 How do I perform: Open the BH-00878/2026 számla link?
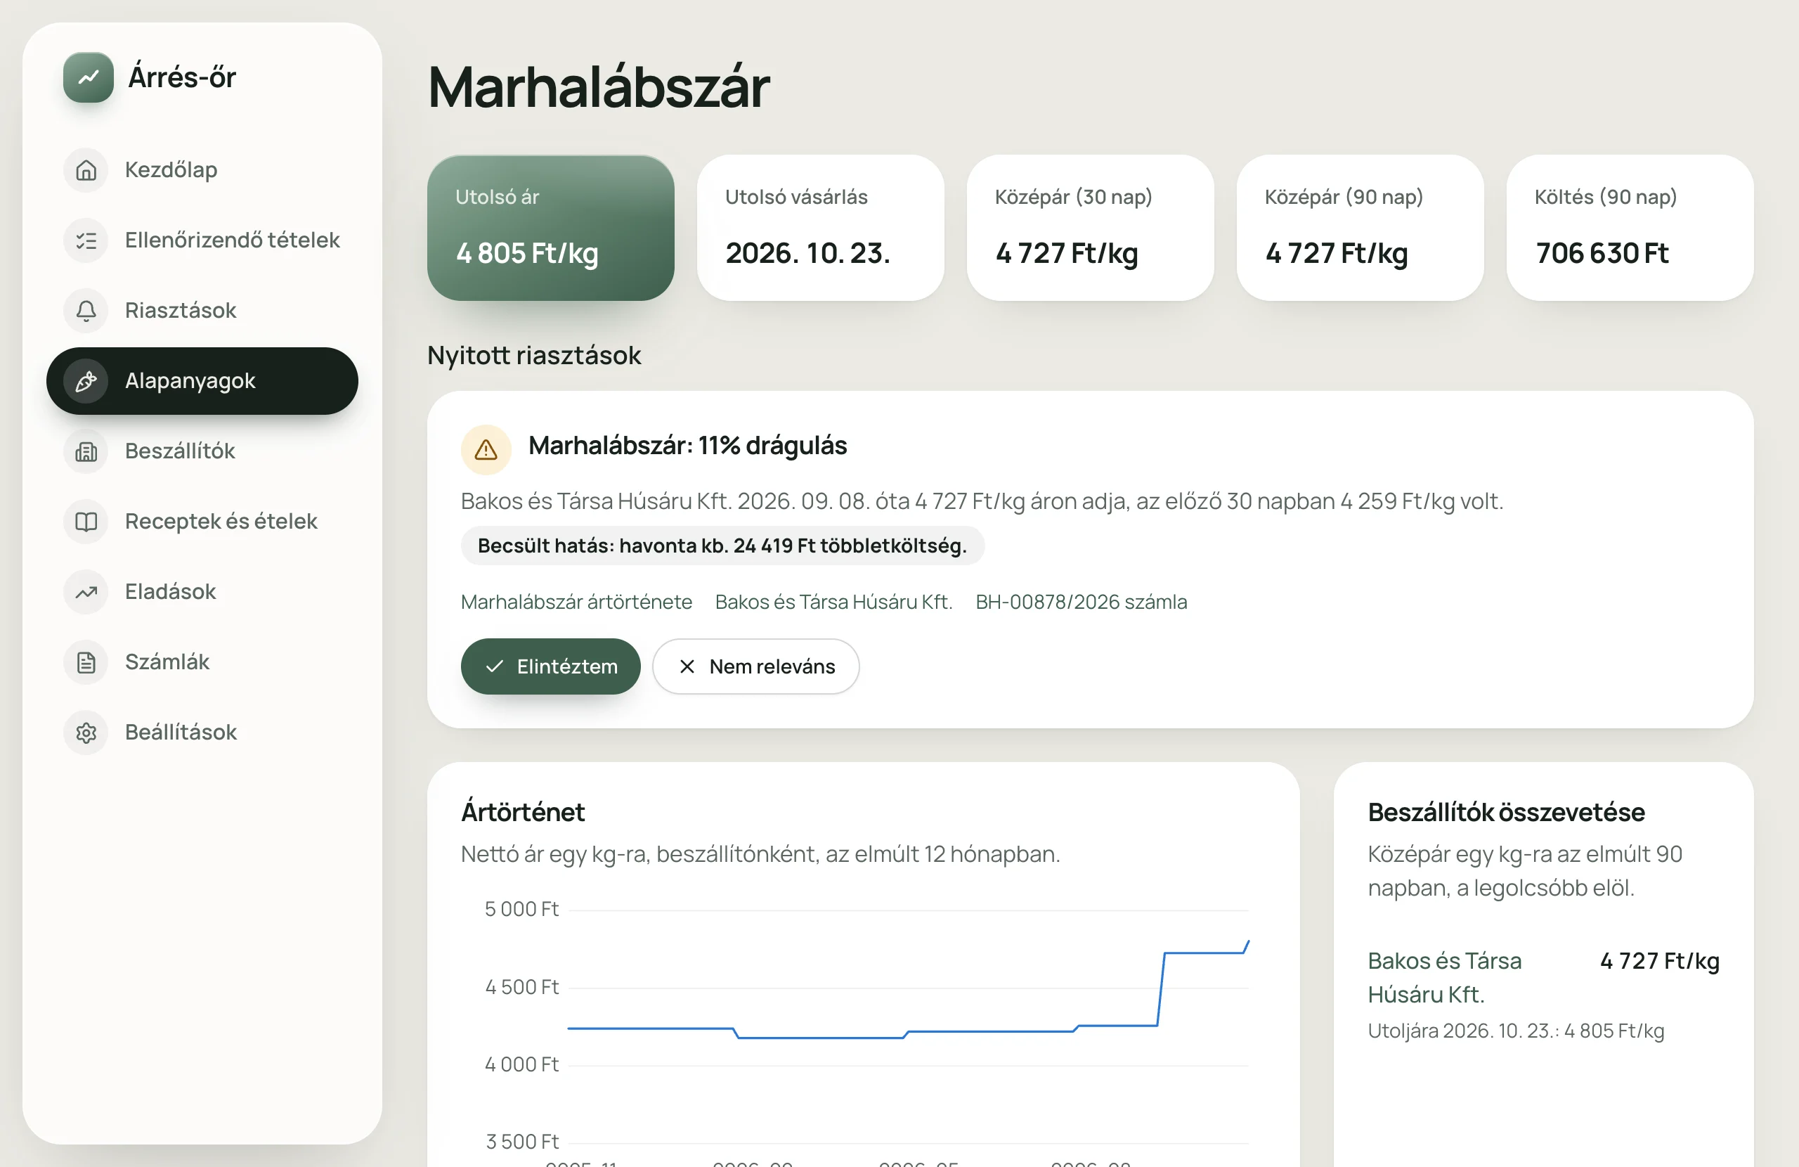point(1081,602)
